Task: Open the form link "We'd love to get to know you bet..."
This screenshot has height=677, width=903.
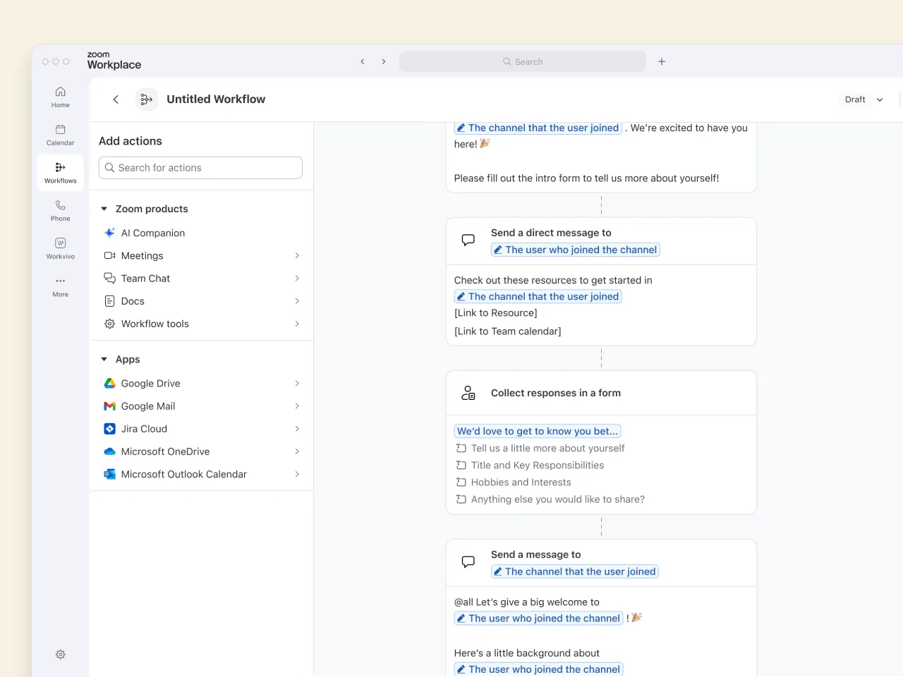Action: click(x=538, y=431)
